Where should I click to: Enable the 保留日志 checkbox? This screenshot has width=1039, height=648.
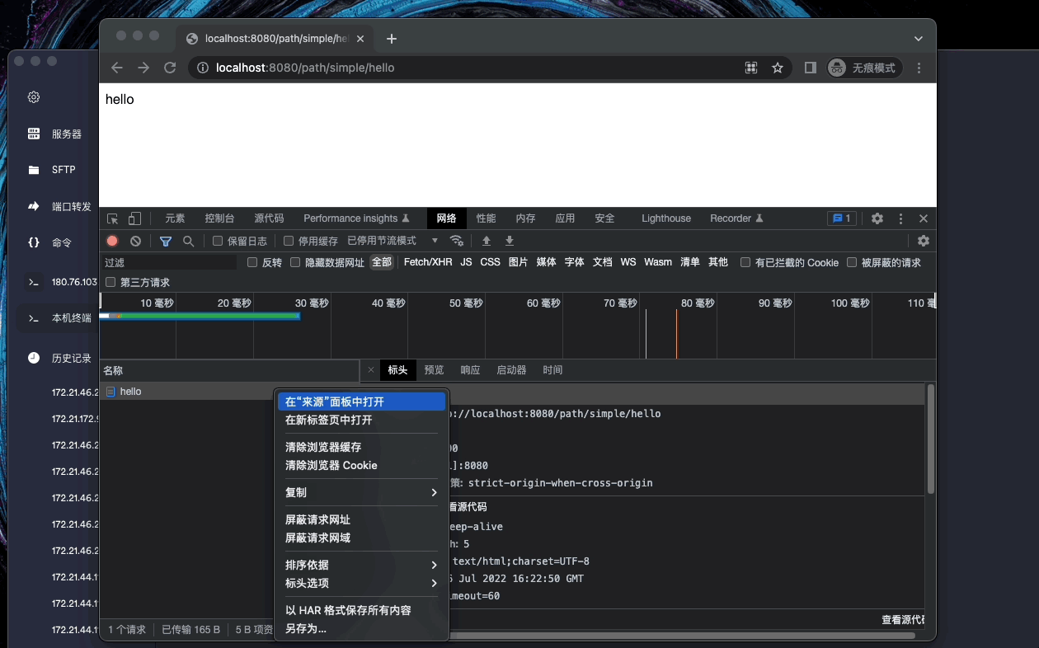pos(218,241)
